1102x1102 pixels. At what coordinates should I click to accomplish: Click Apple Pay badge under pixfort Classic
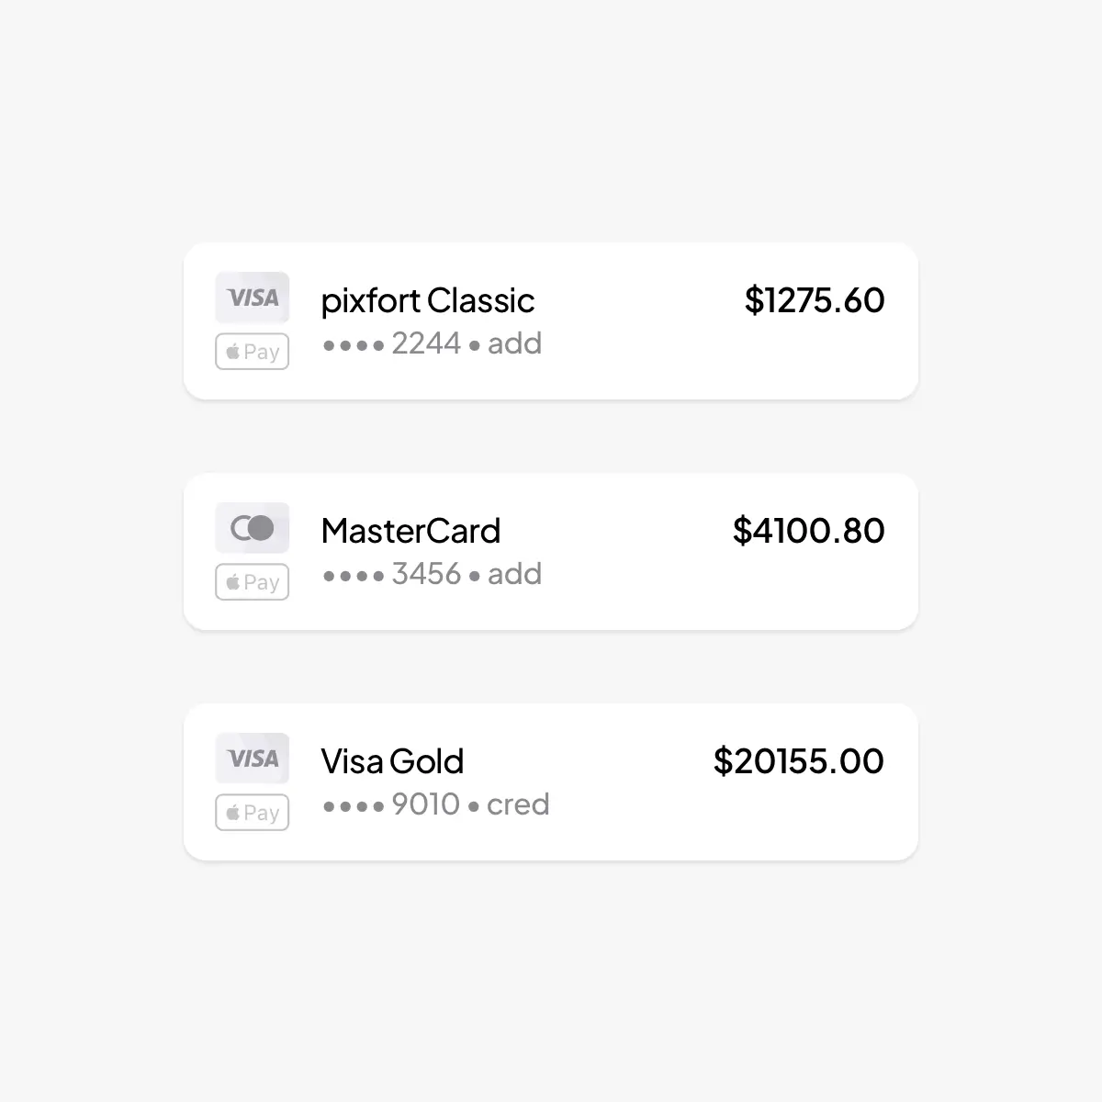[x=253, y=352]
